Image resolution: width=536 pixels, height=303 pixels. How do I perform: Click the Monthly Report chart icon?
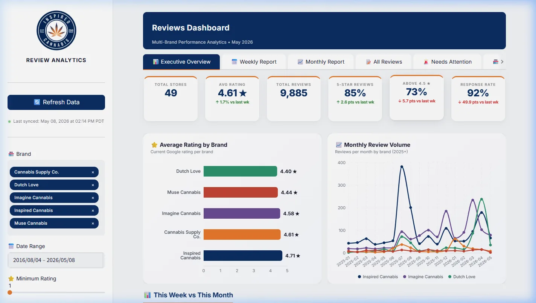coord(300,62)
